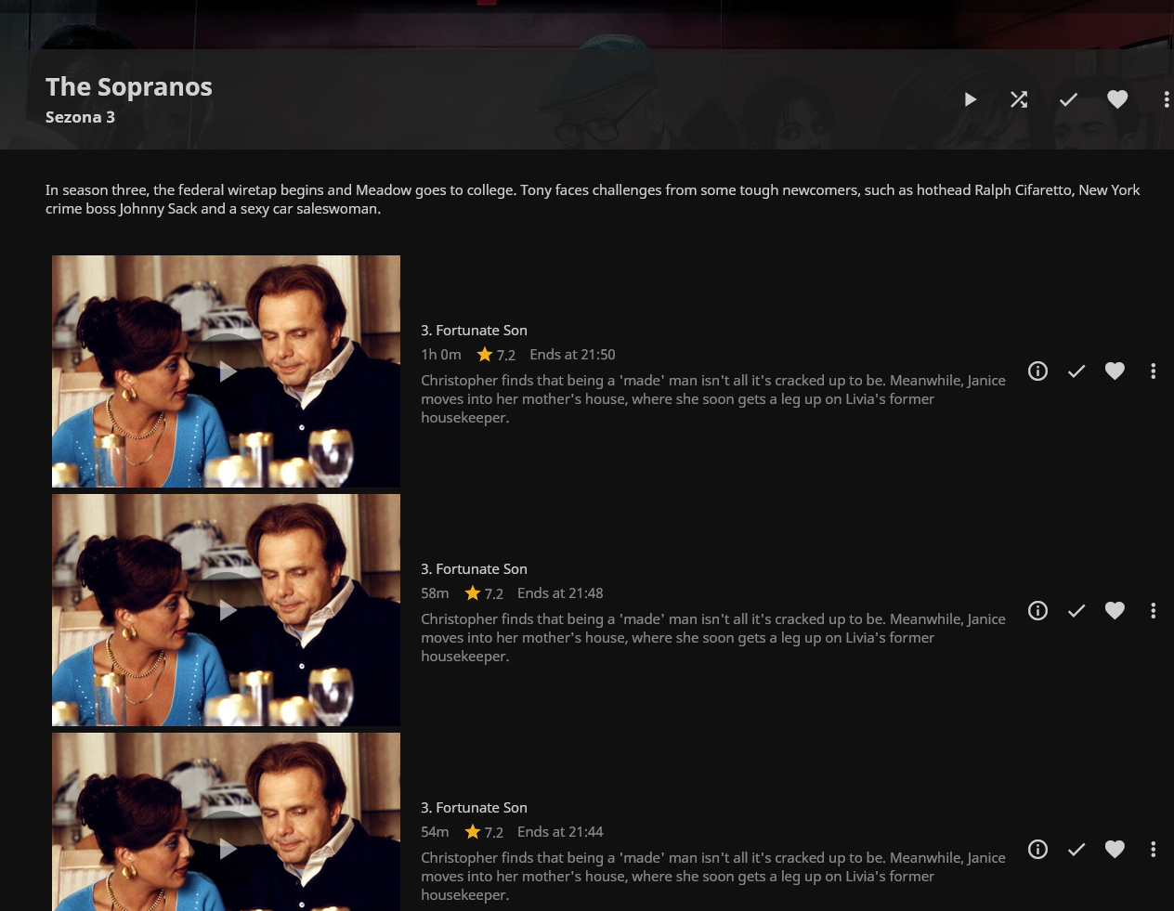The image size is (1174, 911).
Task: Open more options for the 54m episode
Action: coord(1153,849)
